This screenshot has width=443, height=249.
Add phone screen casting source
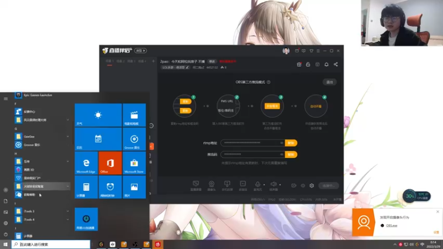227,185
